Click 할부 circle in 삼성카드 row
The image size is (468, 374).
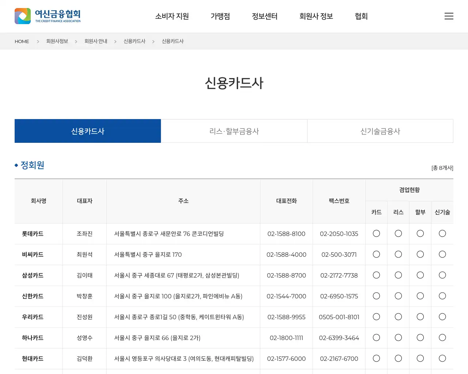tap(420, 275)
